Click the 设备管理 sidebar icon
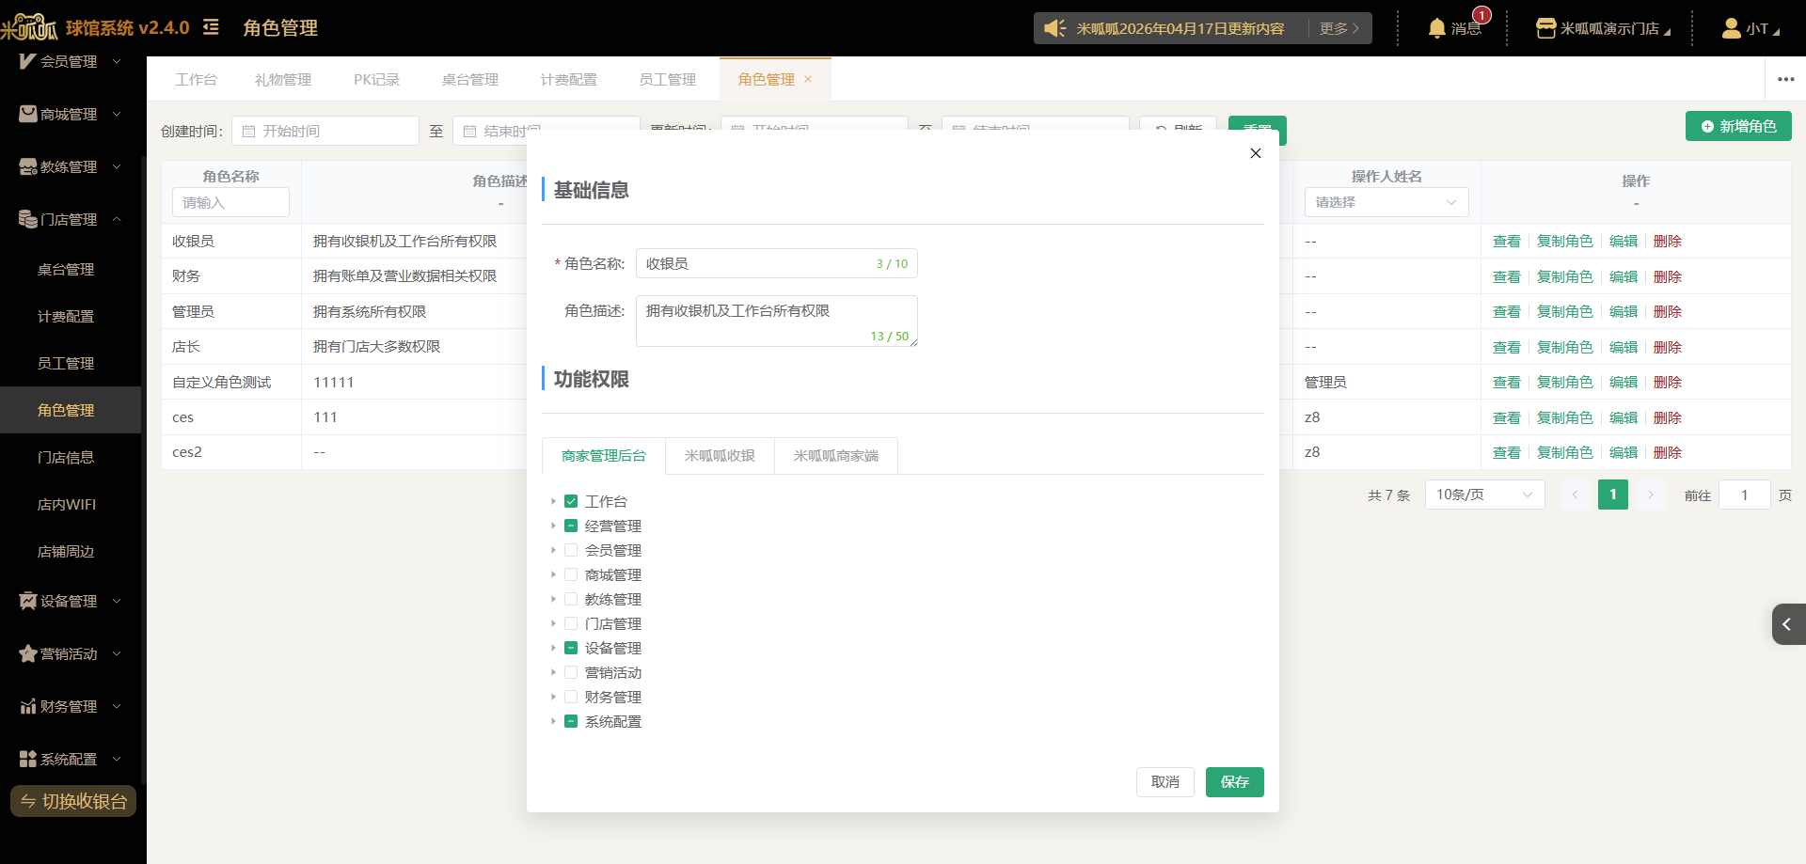The width and height of the screenshot is (1806, 864). click(x=28, y=601)
